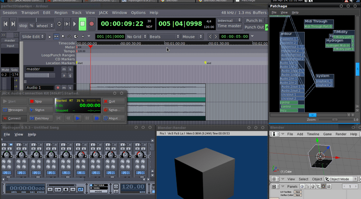This screenshot has width=361, height=199.
Task: Solo the Ardour master track with s
Action: (70, 69)
